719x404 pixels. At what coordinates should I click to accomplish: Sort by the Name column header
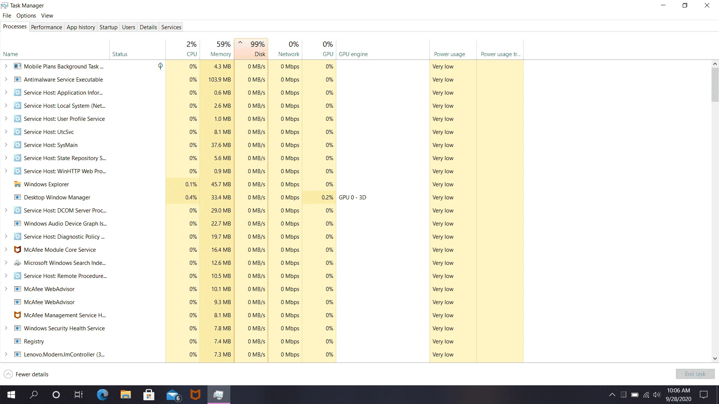click(55, 49)
